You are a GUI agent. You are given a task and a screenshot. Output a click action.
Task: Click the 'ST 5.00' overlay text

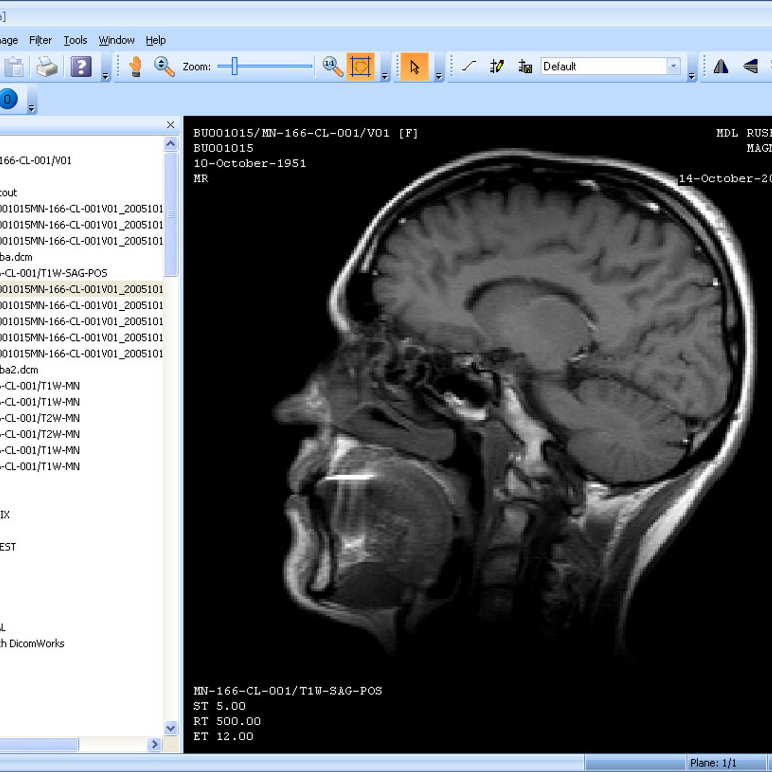(x=220, y=706)
